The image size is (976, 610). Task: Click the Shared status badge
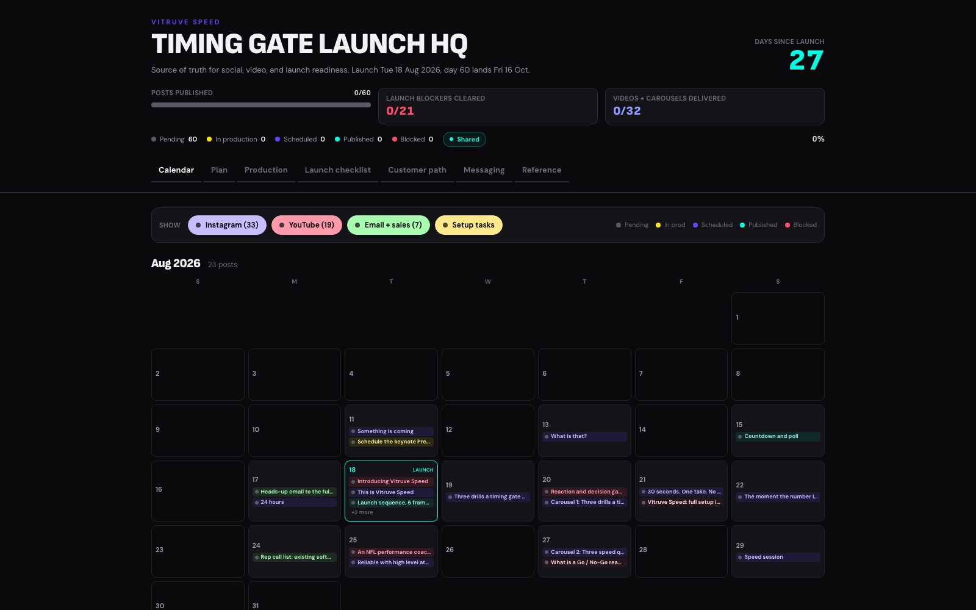(x=464, y=140)
